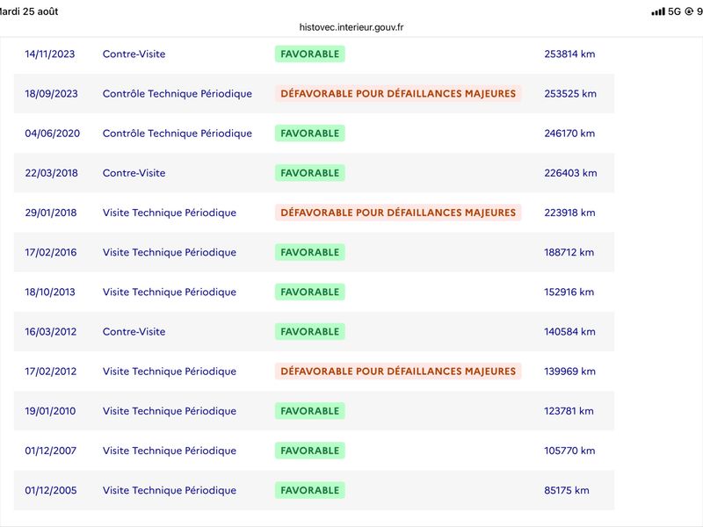Click the FAVORABLE badge for 14/11/2023
Screen dimensions: 703x527
(310, 54)
